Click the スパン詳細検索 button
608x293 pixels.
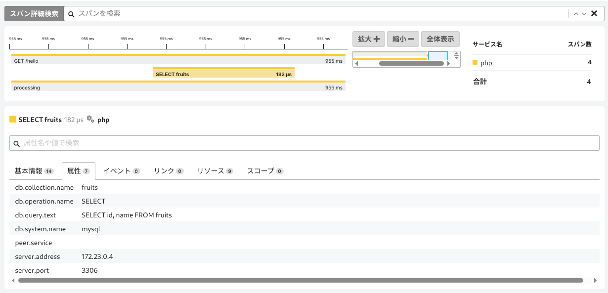pos(34,13)
